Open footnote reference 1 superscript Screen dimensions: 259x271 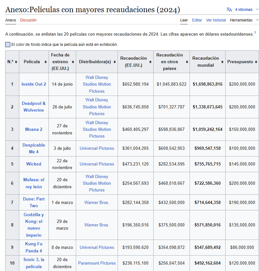pos(255,32)
